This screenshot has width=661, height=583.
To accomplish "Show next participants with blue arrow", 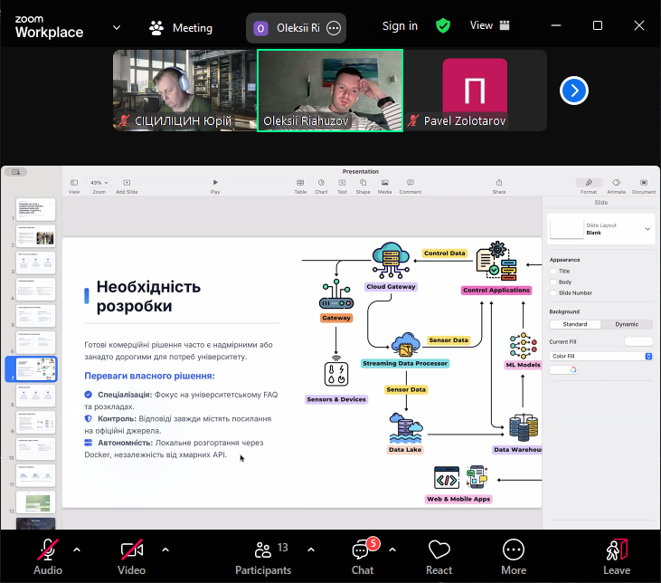I will (574, 91).
